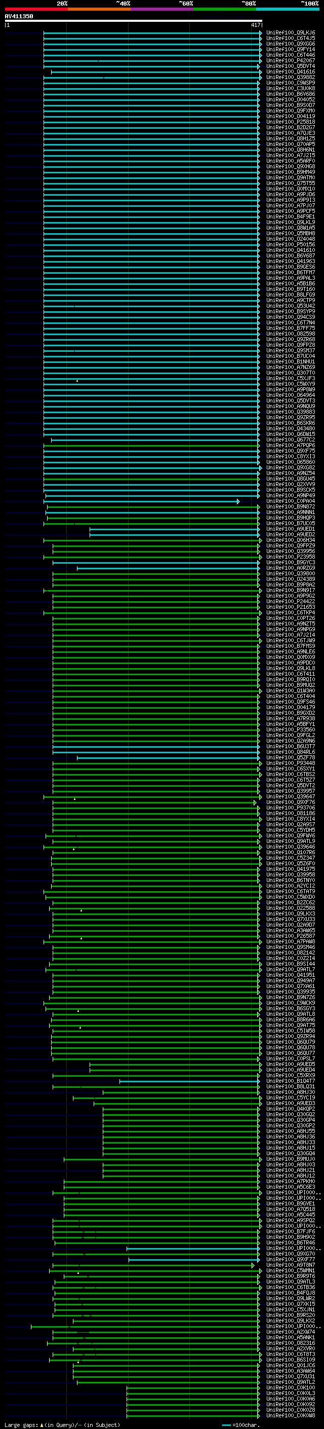Click the UniRef100_A9NP49 label
This screenshot has width=324, height=1429.
[291, 495]
